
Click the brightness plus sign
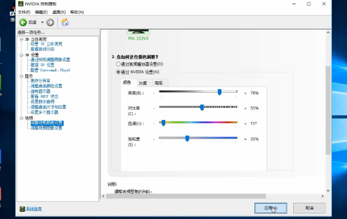(x=245, y=93)
